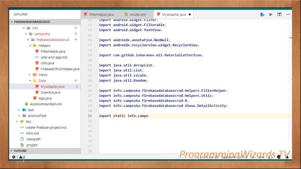Viewport: 301px width, 169px height.
Task: Split the editor with the split icon
Action: pos(279,15)
